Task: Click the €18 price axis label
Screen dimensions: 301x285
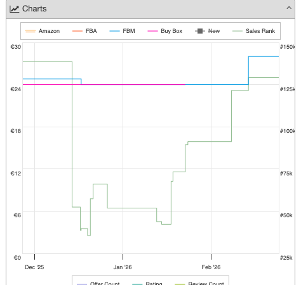Action: [16, 131]
